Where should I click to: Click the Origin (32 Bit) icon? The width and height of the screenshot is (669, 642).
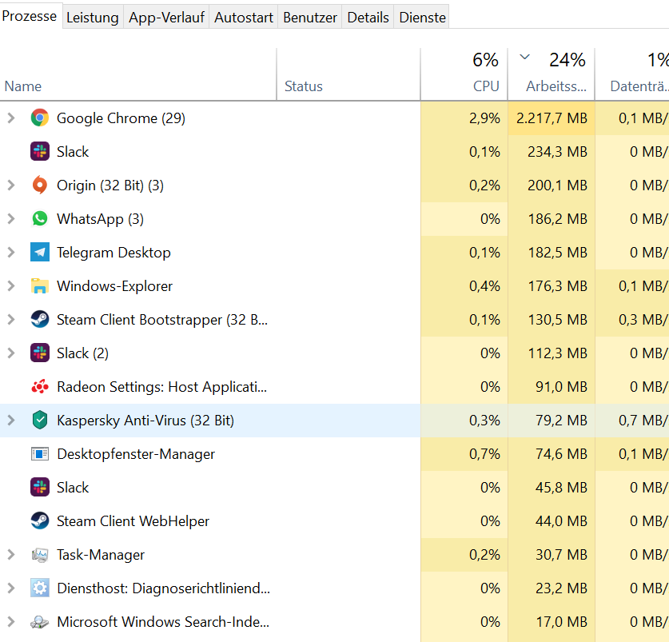40,185
